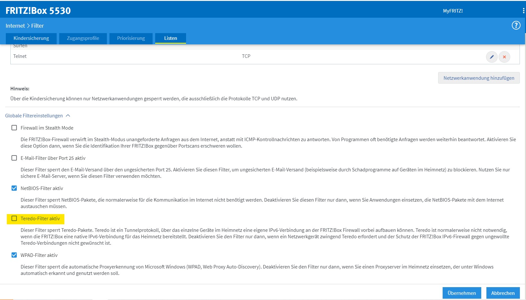Viewport: 526px width, 300px height.
Task: Switch to the Kindersicherung tab
Action: [x=31, y=38]
